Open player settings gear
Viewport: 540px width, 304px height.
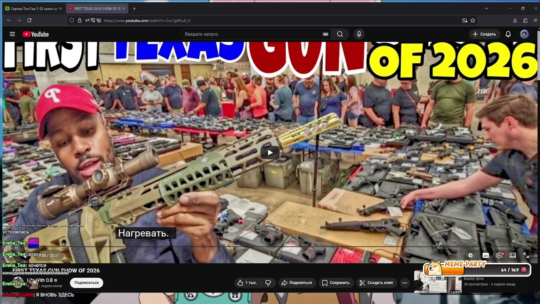(x=499, y=255)
